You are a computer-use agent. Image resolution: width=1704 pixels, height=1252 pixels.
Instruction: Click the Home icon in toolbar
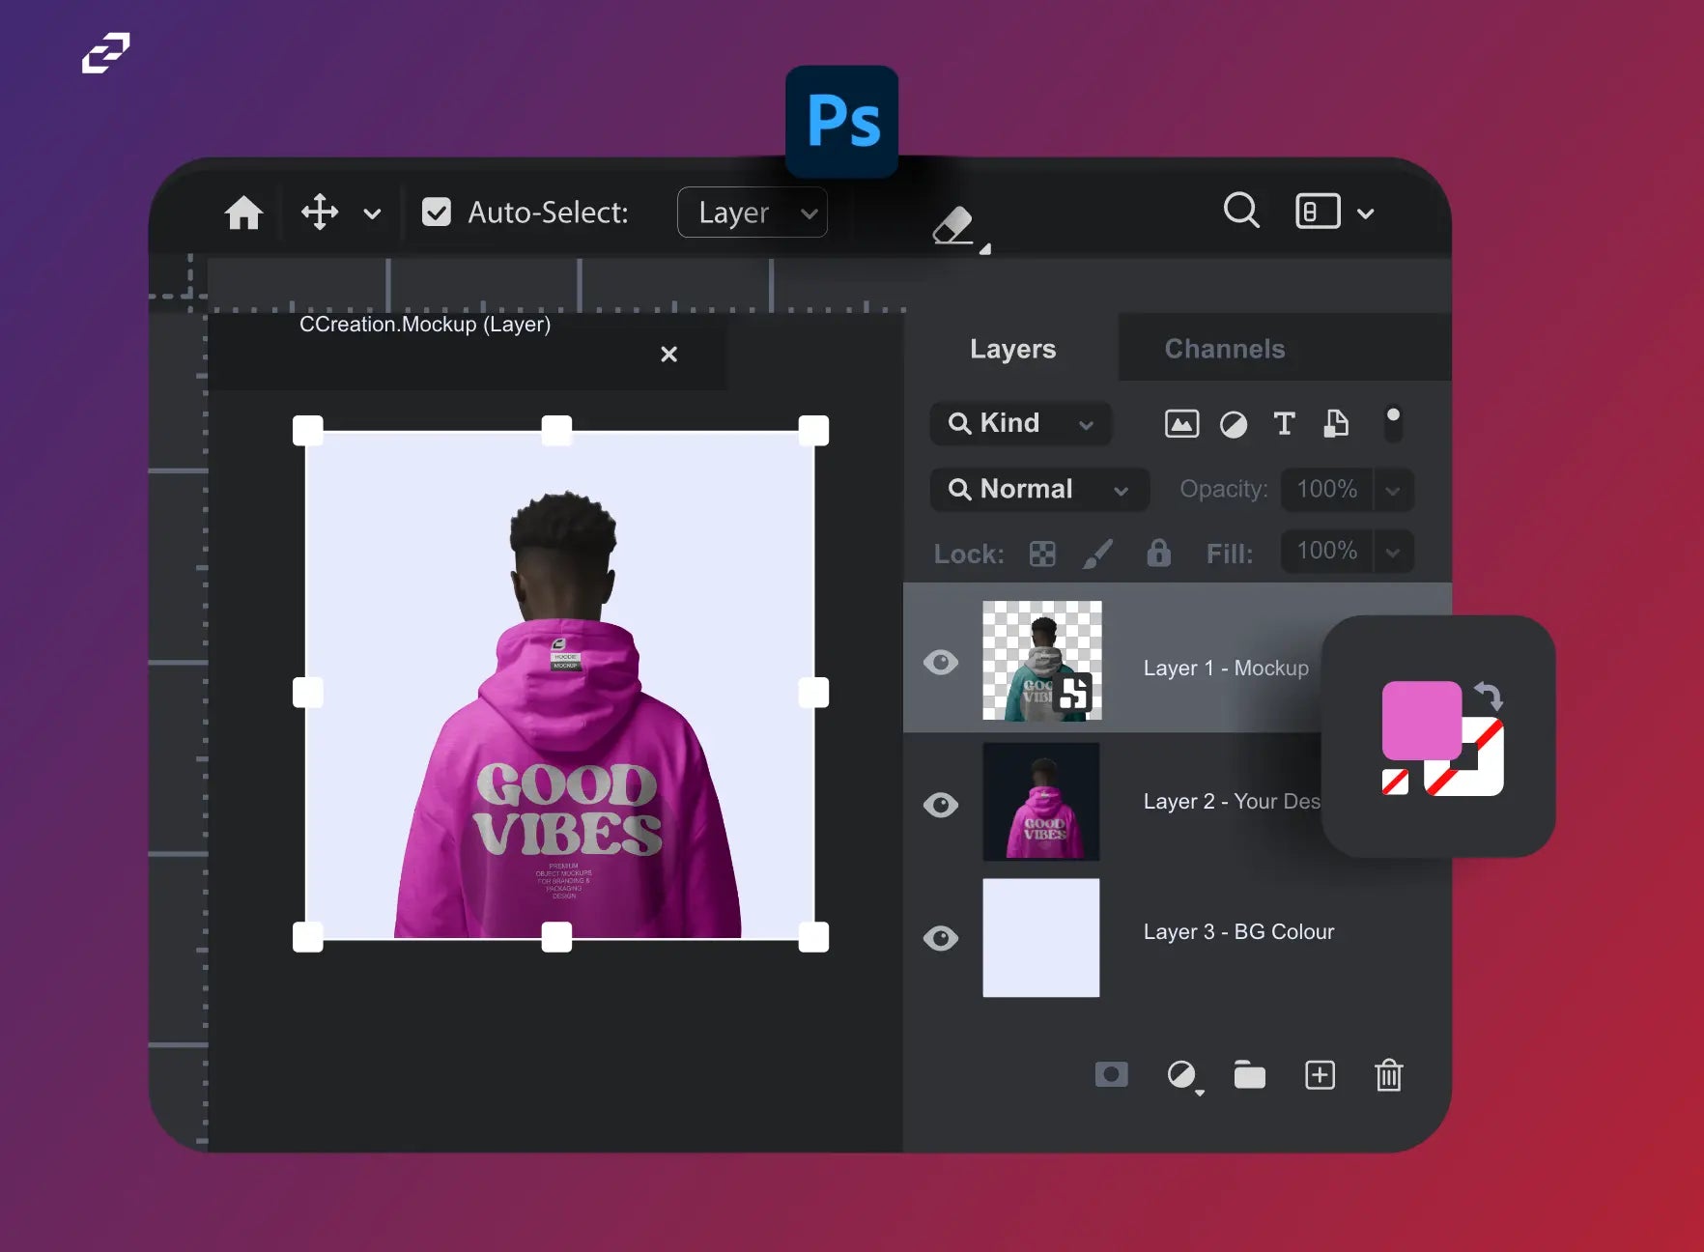pyautogui.click(x=243, y=213)
